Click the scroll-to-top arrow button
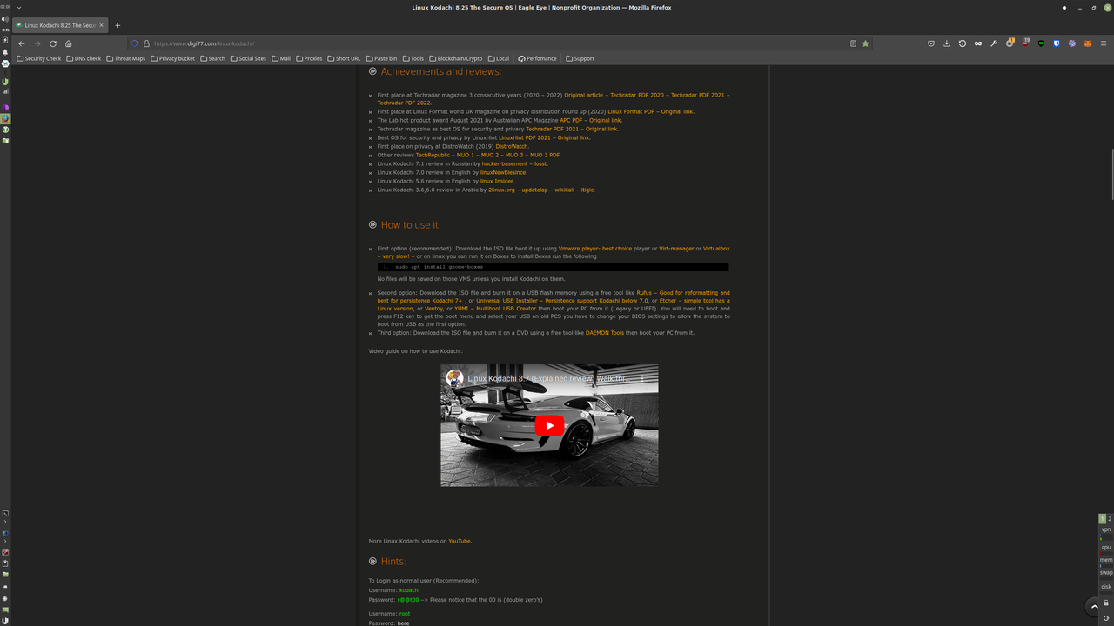Viewport: 1114px width, 626px height. tap(1095, 606)
